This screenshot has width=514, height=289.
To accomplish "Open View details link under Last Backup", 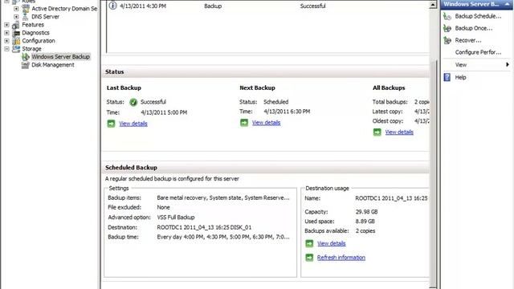I will click(133, 124).
